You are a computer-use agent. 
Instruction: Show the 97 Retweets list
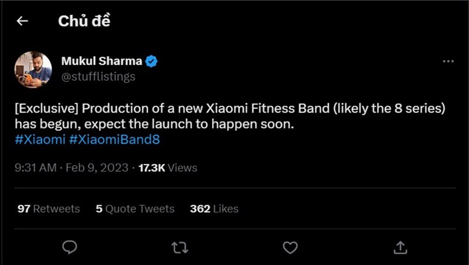(x=49, y=209)
